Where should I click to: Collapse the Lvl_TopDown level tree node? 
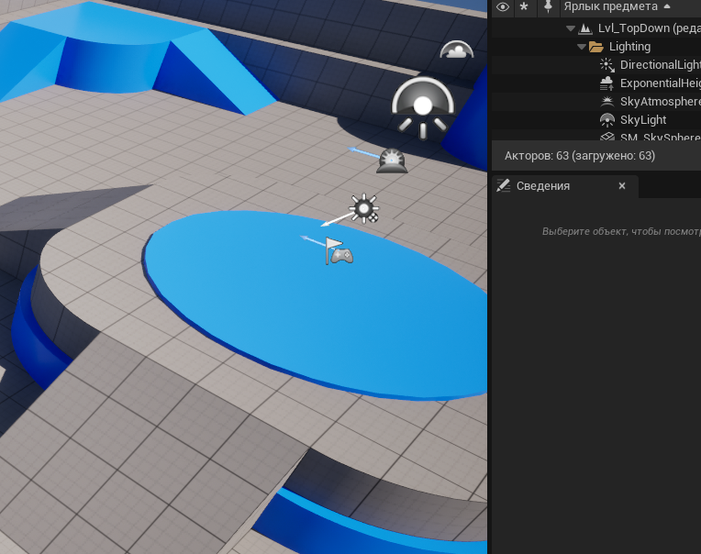coord(571,28)
